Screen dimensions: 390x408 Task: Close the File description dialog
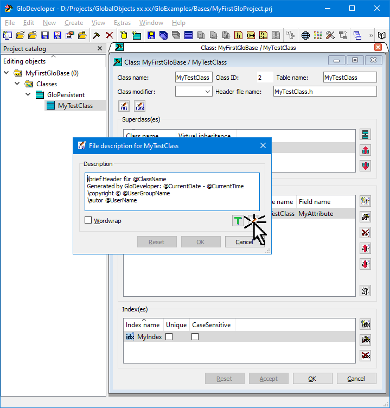tap(263, 146)
